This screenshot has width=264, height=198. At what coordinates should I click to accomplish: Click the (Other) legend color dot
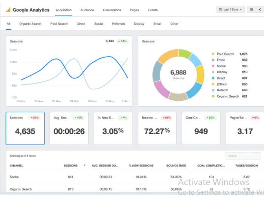[x=213, y=84]
